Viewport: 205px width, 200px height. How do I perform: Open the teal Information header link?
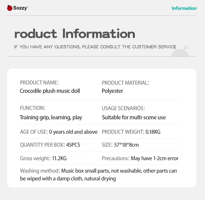(184, 8)
